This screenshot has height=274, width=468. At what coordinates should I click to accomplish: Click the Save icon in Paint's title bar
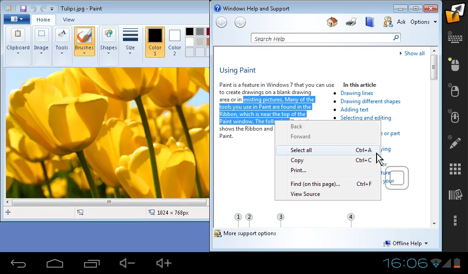[23, 9]
